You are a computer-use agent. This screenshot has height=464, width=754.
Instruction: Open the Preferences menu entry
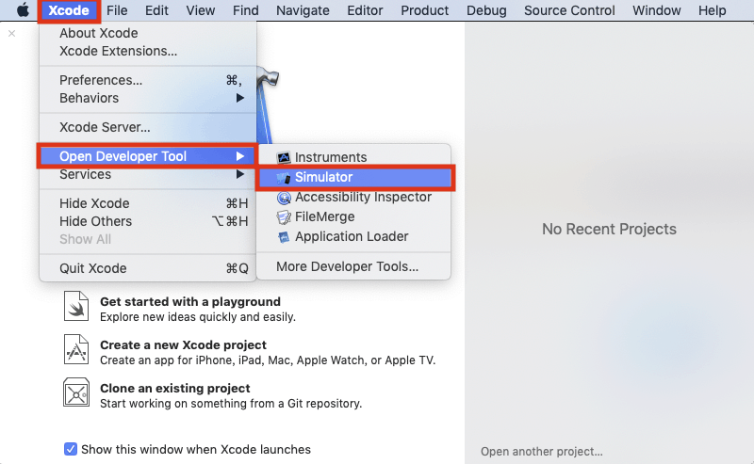coord(101,80)
